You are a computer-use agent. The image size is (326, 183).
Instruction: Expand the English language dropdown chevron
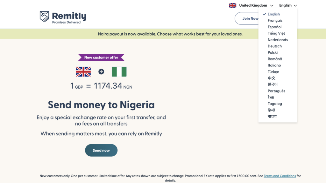(x=296, y=5)
